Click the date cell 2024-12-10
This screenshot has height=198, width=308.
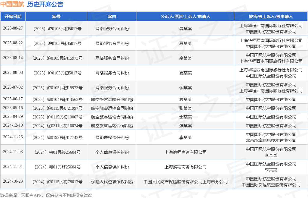[13, 125]
